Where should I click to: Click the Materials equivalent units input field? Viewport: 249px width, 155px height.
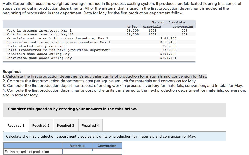coord(77,151)
